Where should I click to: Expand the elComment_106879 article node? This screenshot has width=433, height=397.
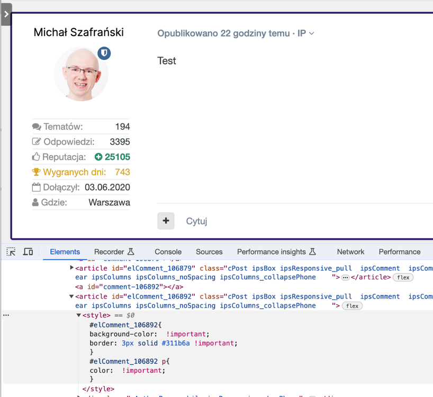click(71, 268)
